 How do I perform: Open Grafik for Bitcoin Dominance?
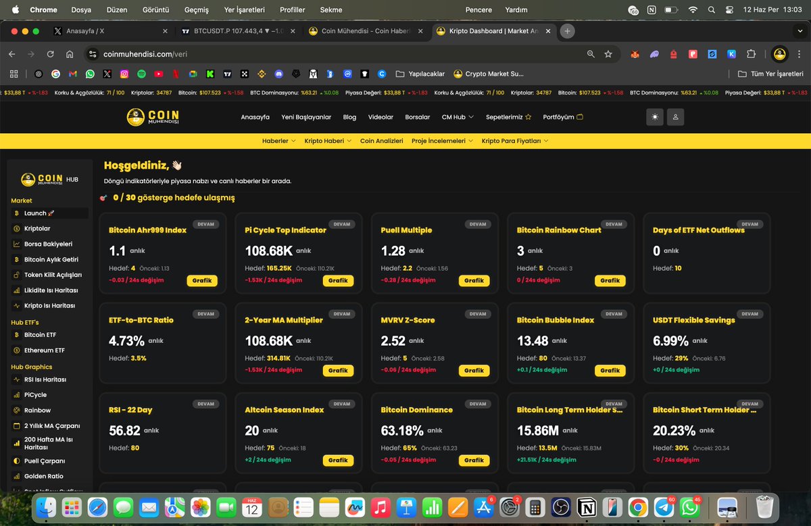[x=474, y=460]
